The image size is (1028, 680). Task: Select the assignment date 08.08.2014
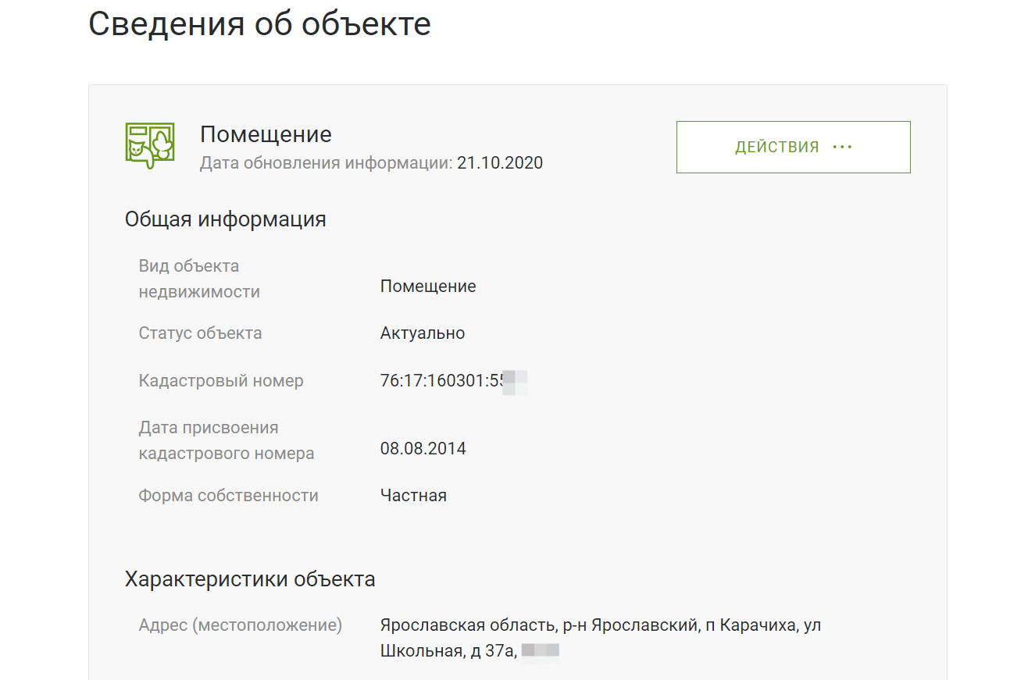click(423, 449)
